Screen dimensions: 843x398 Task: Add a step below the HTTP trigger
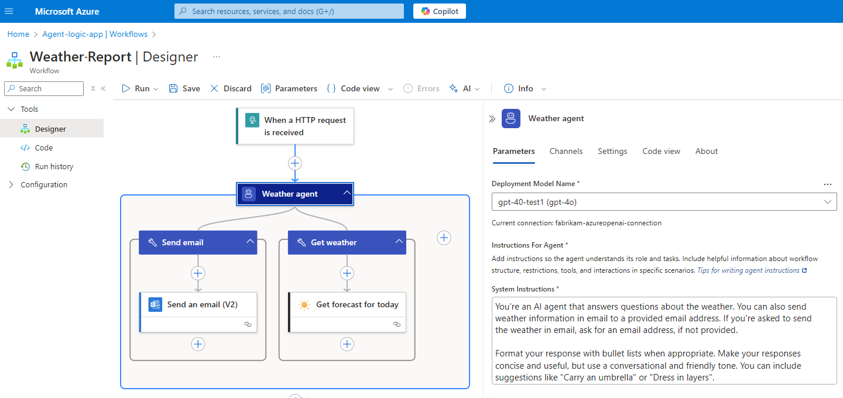(x=295, y=163)
